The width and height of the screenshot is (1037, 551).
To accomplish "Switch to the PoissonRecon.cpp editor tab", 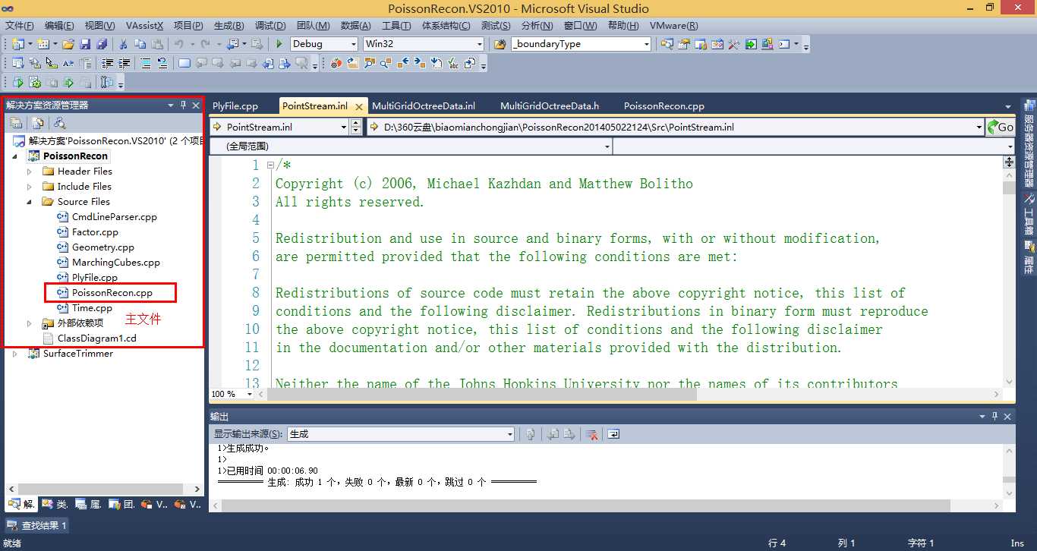I will click(x=664, y=106).
